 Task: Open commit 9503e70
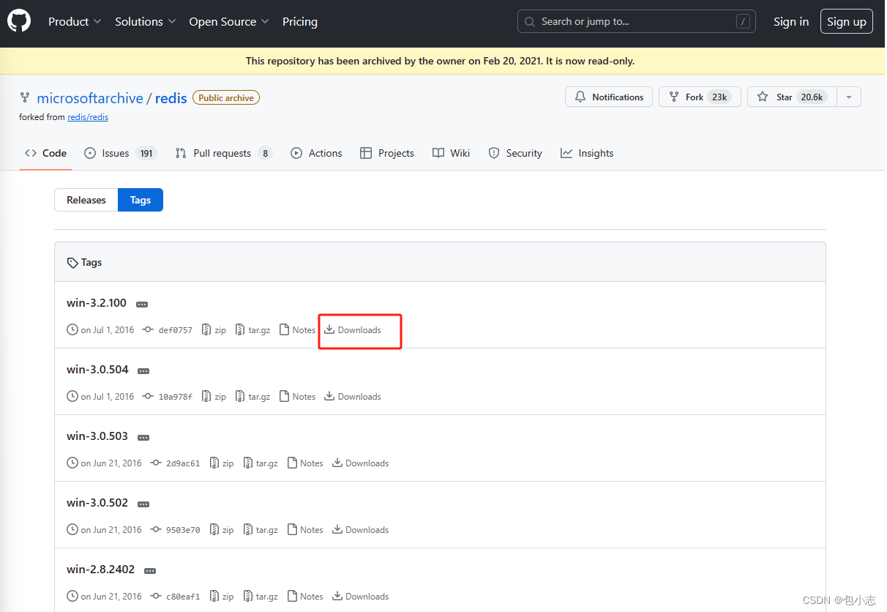[x=176, y=530]
